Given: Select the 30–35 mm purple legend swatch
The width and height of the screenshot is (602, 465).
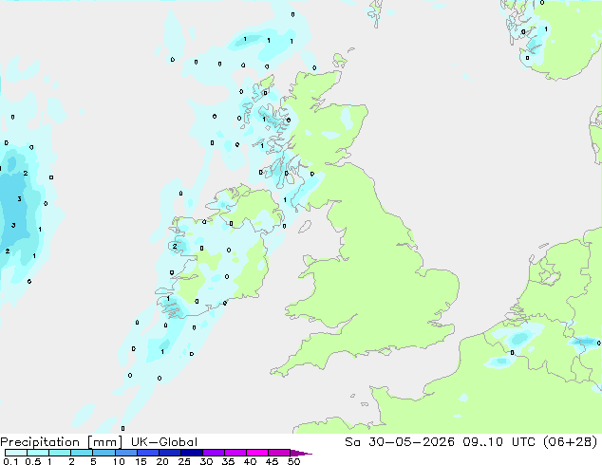Looking at the screenshot, I should [x=213, y=453].
